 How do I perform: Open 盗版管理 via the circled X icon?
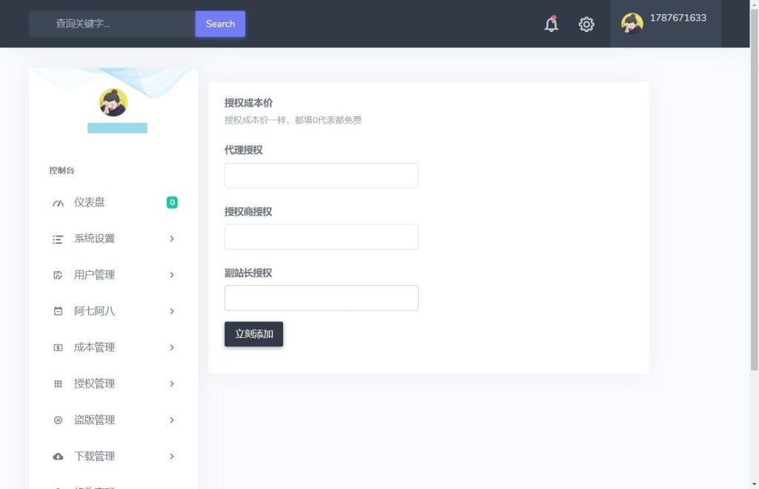click(58, 420)
